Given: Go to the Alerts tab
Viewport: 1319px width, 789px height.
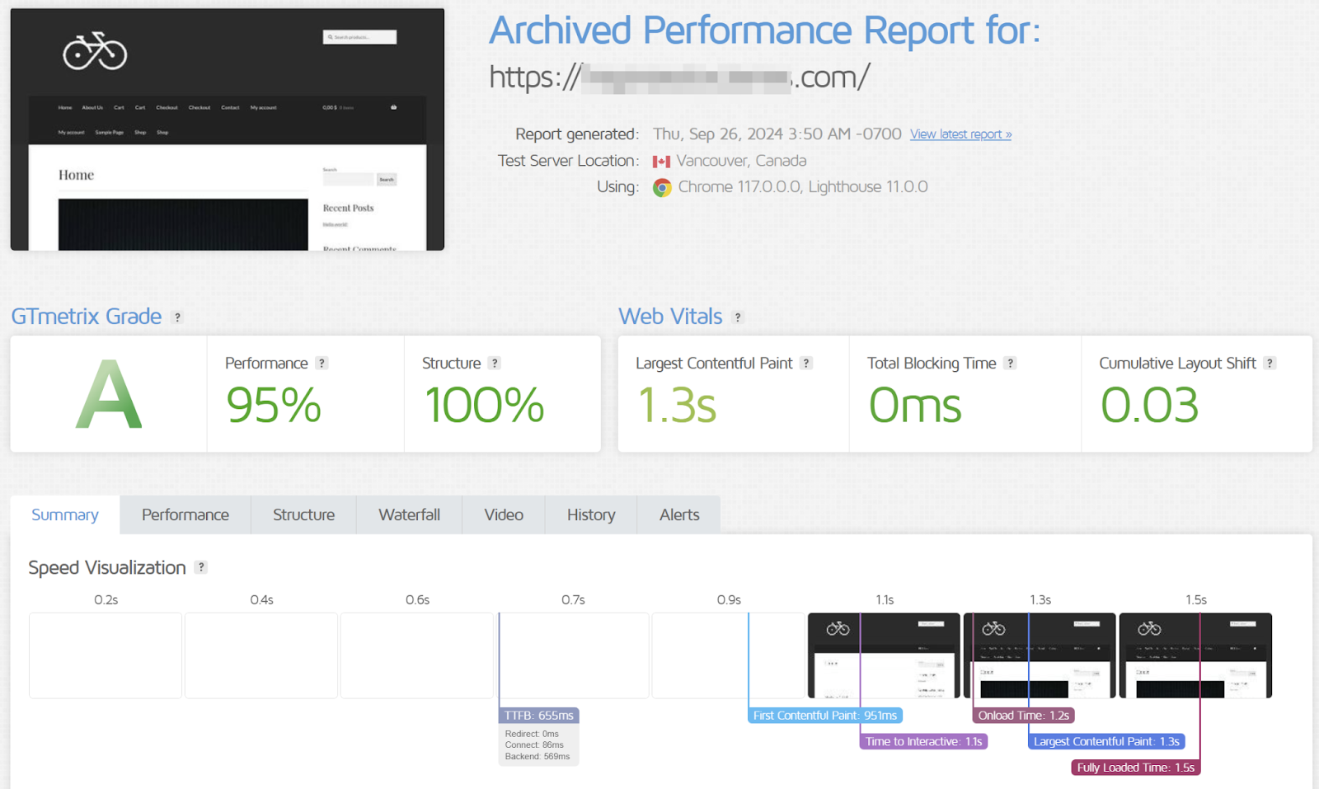Looking at the screenshot, I should [679, 514].
